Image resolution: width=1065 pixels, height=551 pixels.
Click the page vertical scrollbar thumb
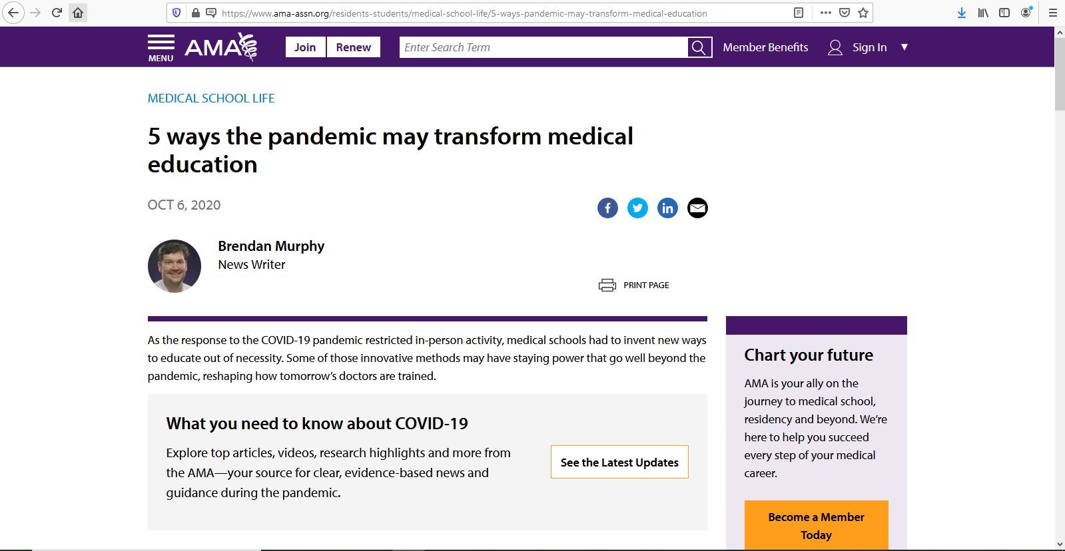[1060, 73]
